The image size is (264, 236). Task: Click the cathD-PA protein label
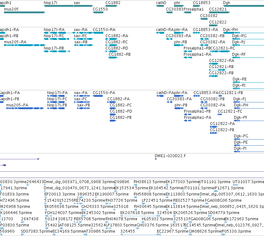tap(165, 93)
